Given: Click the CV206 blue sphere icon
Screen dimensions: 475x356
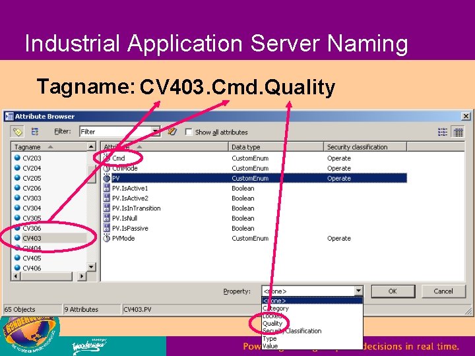Looking at the screenshot, I should tap(17, 188).
